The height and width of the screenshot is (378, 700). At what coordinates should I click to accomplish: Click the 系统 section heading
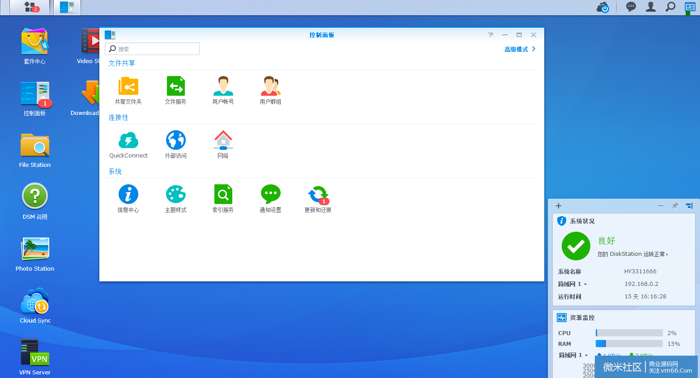pyautogui.click(x=115, y=171)
